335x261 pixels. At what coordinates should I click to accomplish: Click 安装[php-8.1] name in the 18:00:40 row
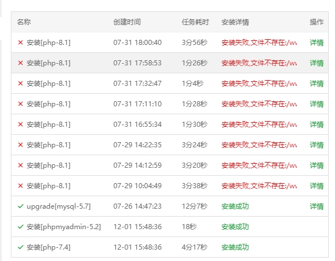[48, 43]
